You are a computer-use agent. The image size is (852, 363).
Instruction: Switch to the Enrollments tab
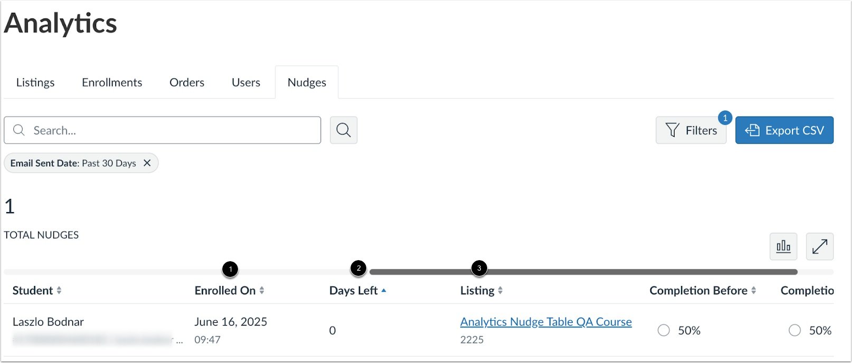pyautogui.click(x=111, y=82)
